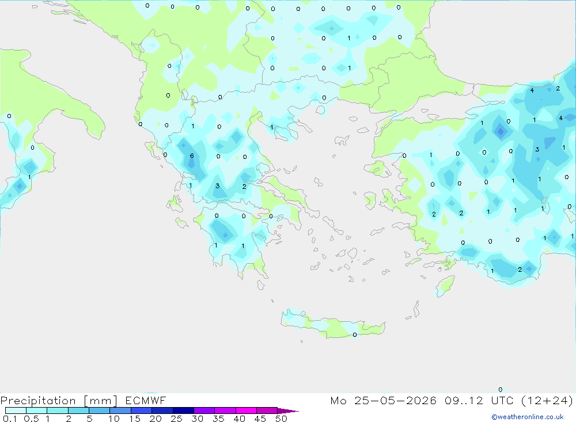Click the '0.5' legend scale label
The height and width of the screenshot is (422, 576).
coord(31,419)
